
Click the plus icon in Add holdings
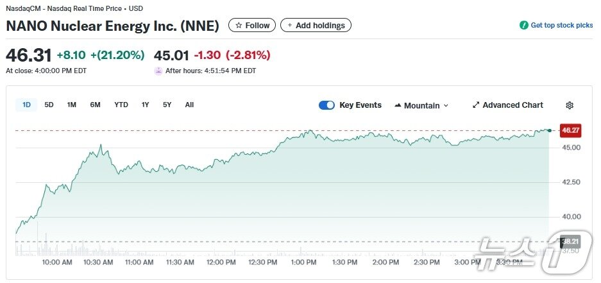click(x=289, y=26)
